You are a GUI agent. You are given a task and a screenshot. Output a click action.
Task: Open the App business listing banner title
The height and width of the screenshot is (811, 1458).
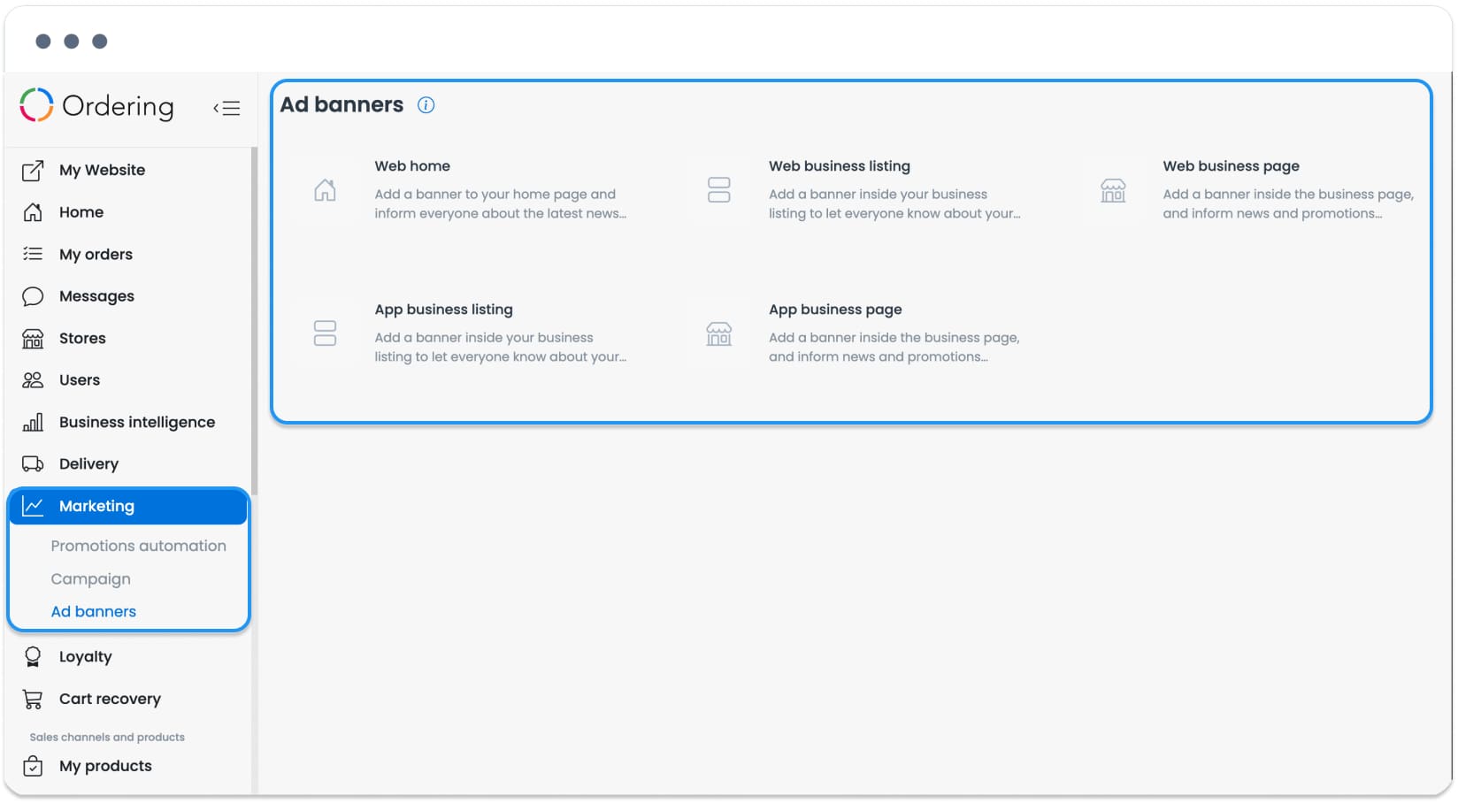(444, 310)
